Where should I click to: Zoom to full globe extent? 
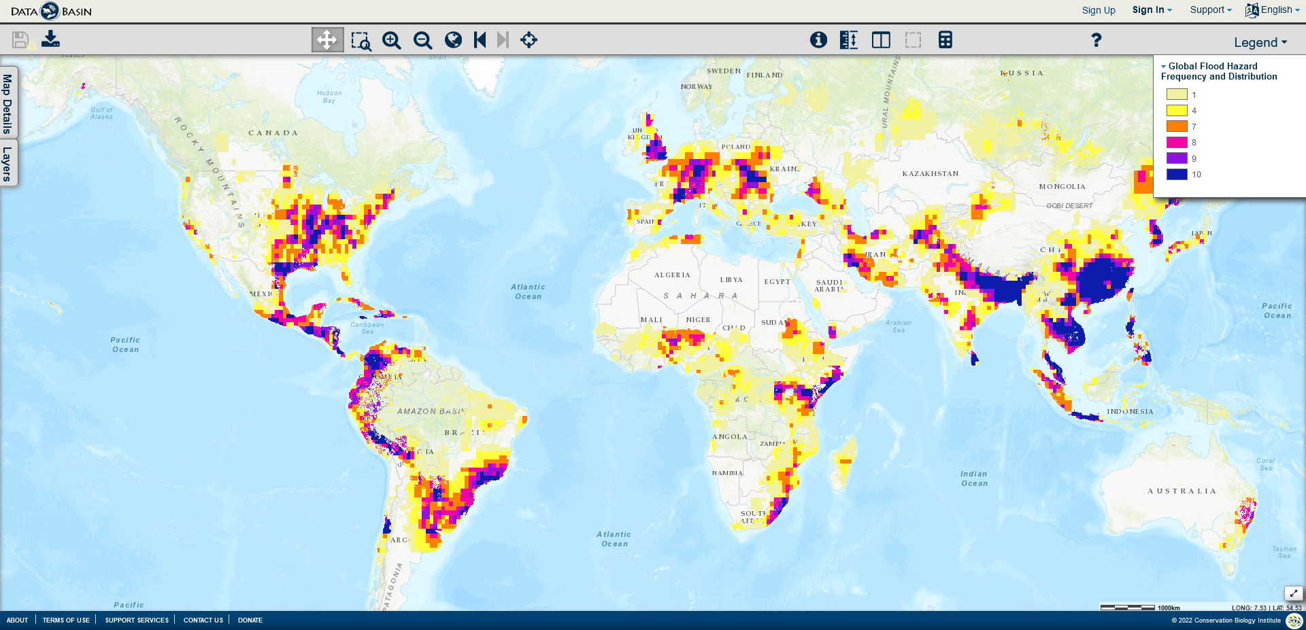click(453, 40)
